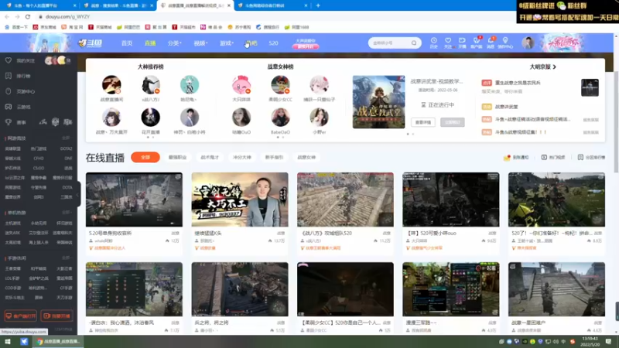Select the 新手指引 filter tab

coord(274,157)
